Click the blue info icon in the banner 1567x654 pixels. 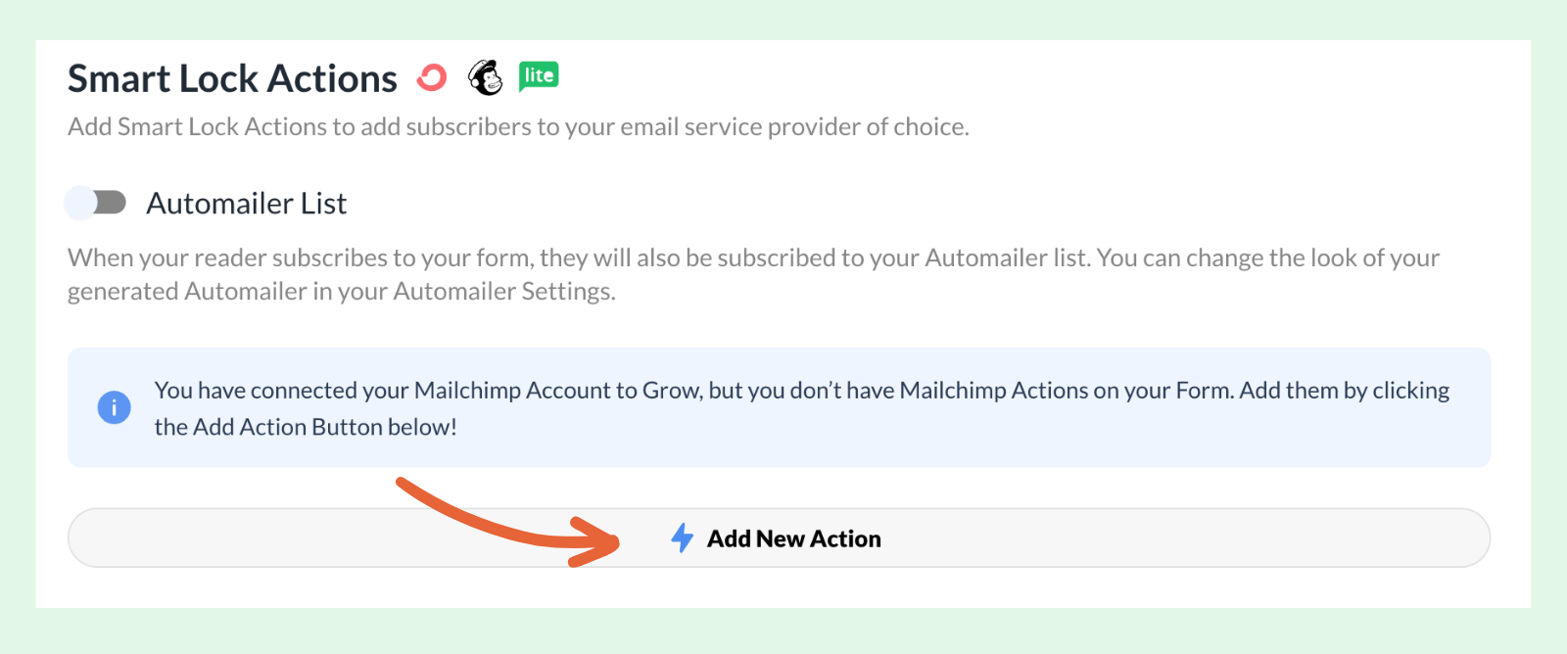(x=115, y=407)
